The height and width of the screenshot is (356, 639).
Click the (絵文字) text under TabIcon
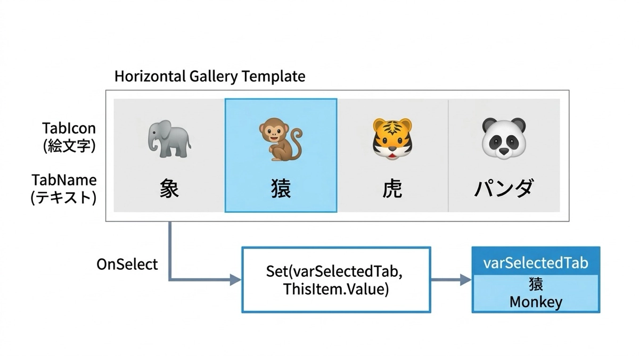pos(69,146)
